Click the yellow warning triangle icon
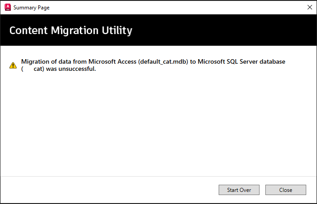 tap(13, 65)
